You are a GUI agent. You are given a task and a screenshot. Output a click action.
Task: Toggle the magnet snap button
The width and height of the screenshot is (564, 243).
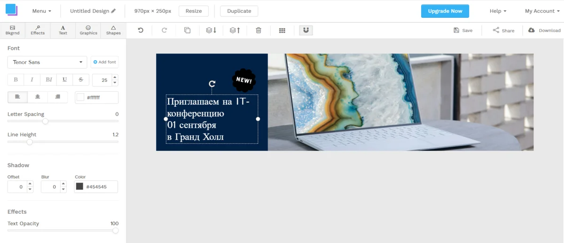point(306,30)
